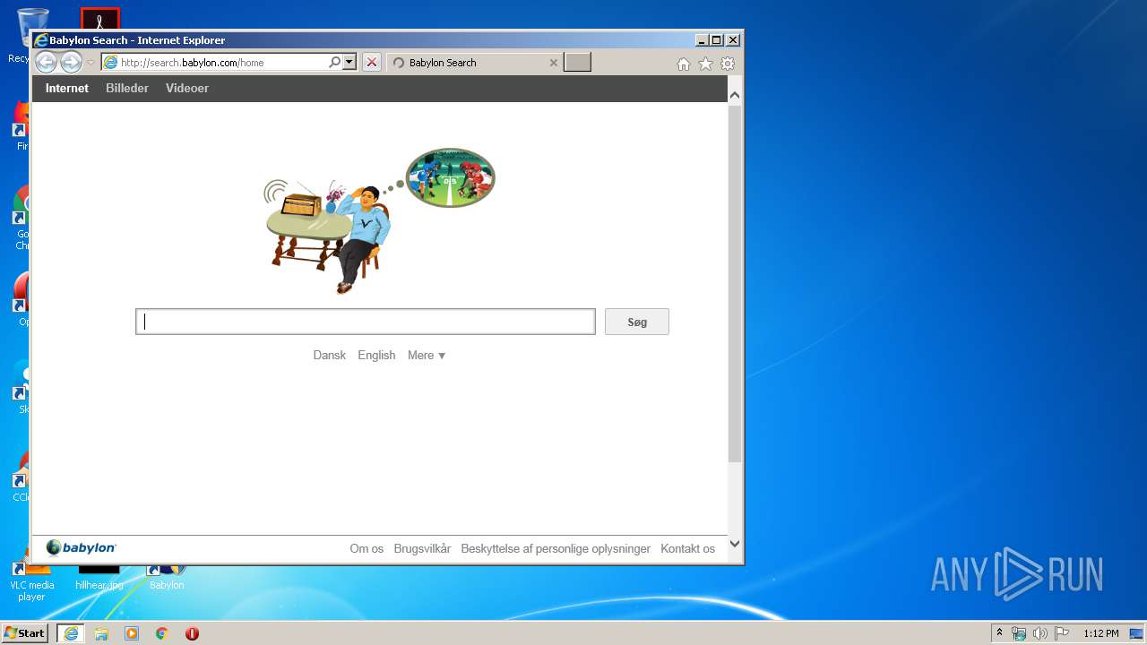The height and width of the screenshot is (645, 1147).
Task: Click the network tray icon
Action: 1019,633
